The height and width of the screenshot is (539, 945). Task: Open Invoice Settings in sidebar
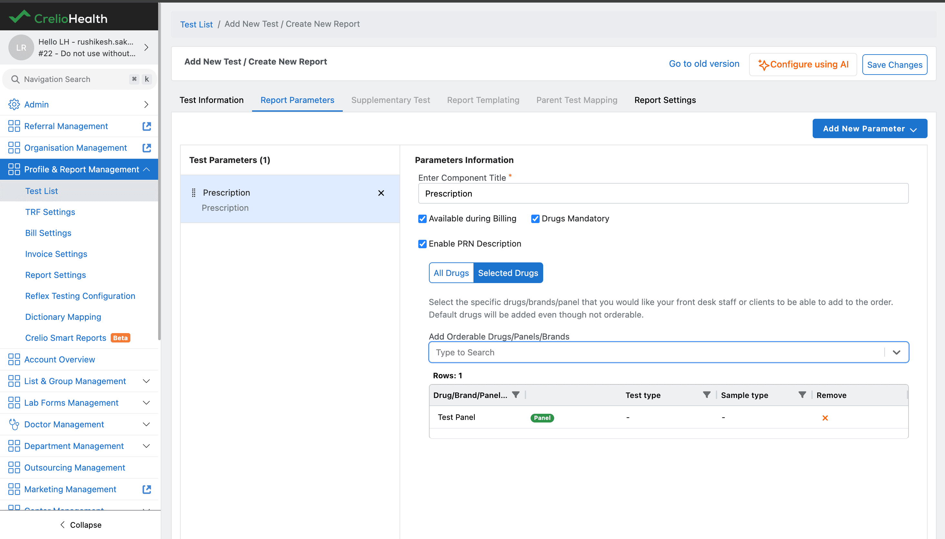tap(56, 254)
